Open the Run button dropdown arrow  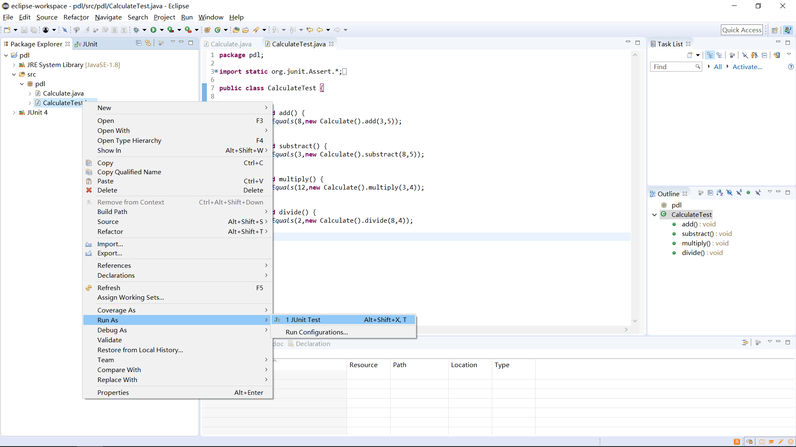(162, 30)
